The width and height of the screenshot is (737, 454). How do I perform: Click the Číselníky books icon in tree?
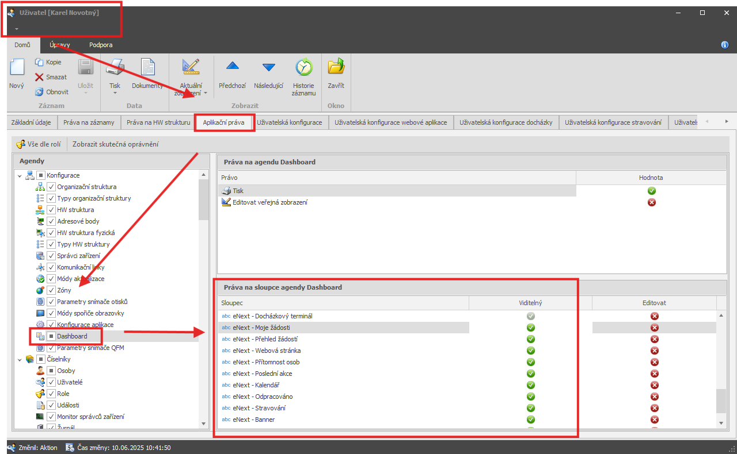pyautogui.click(x=30, y=359)
